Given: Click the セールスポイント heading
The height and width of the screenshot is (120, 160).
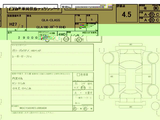Looking at the screenshot, I should point(19,45).
